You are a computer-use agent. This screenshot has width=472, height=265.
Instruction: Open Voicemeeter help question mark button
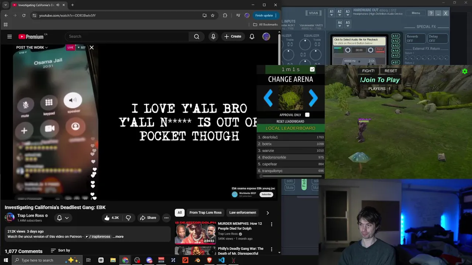(x=430, y=13)
